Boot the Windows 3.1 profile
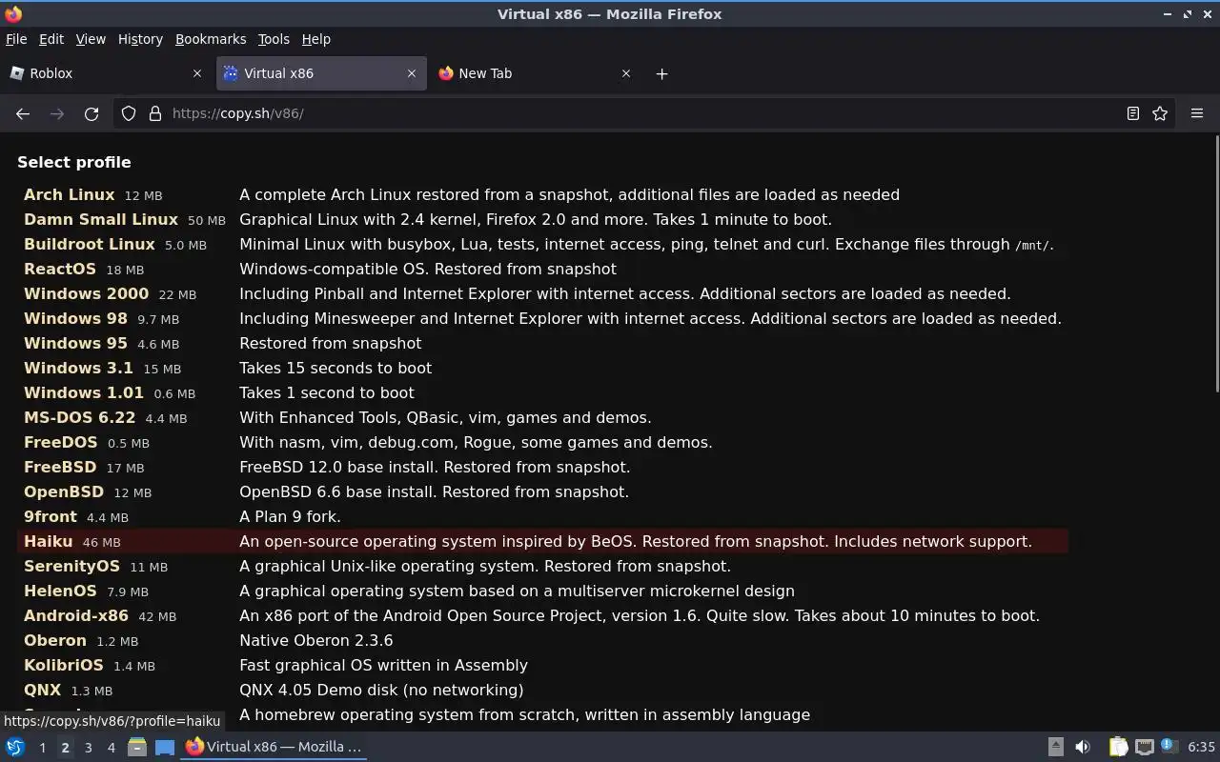The image size is (1220, 762). click(78, 368)
